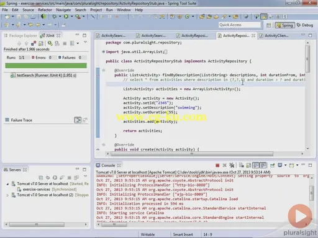Select testSearch result in JUnit tree
The width and height of the screenshot is (318, 238).
tap(43, 76)
